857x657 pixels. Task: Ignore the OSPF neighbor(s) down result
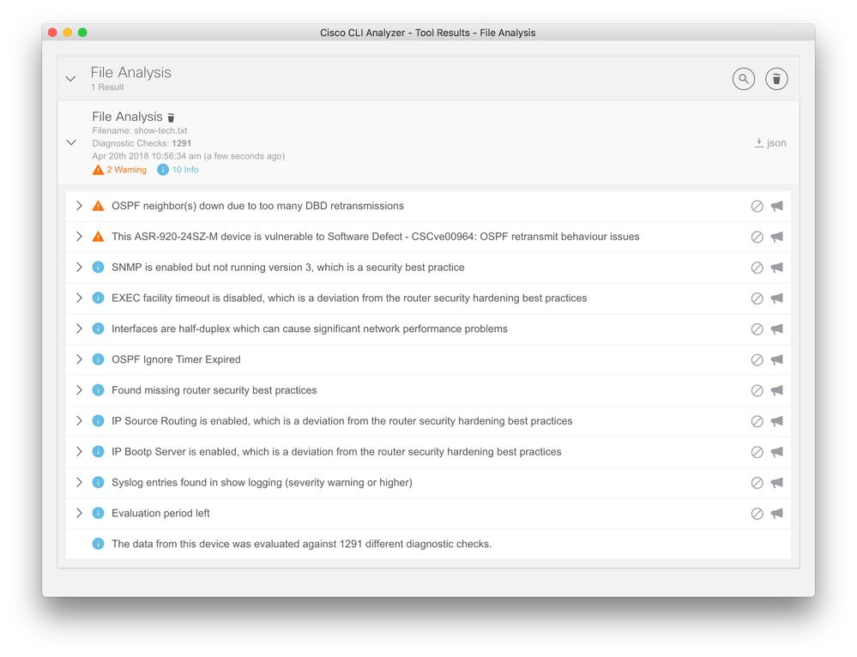(x=757, y=206)
